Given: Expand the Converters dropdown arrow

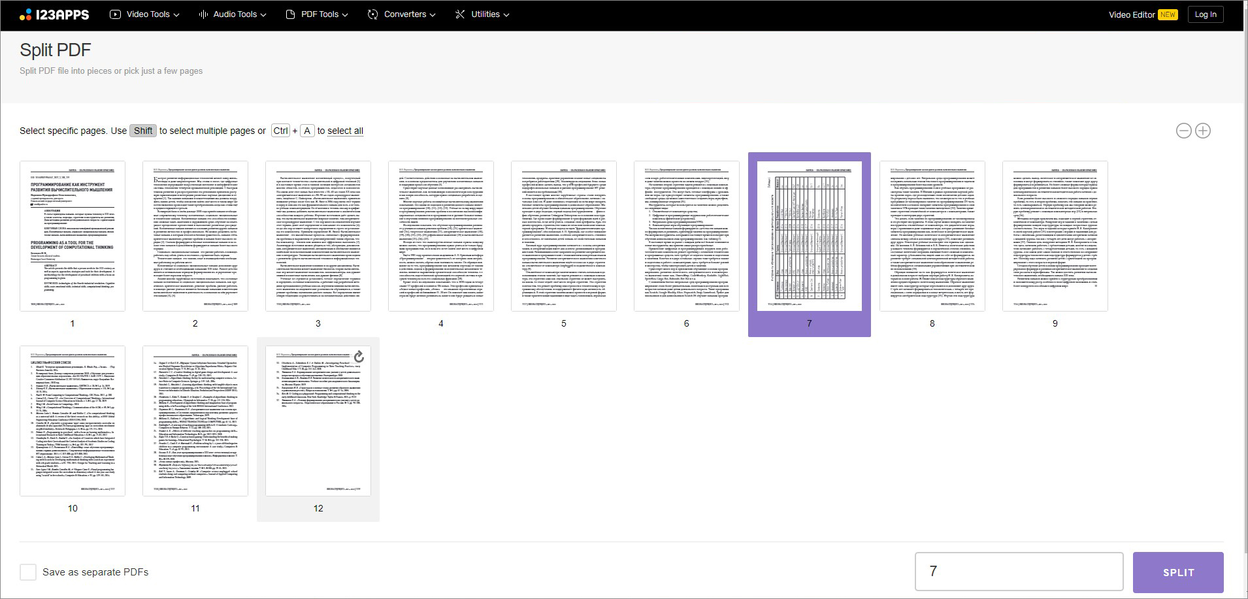Looking at the screenshot, I should [433, 15].
